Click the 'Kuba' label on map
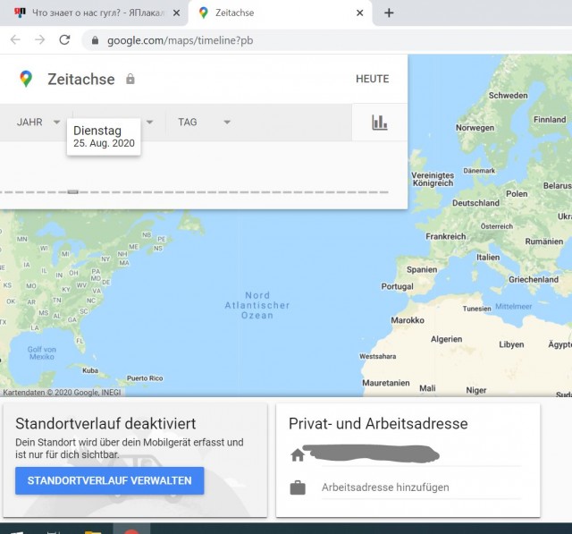The image size is (572, 534). [90, 370]
